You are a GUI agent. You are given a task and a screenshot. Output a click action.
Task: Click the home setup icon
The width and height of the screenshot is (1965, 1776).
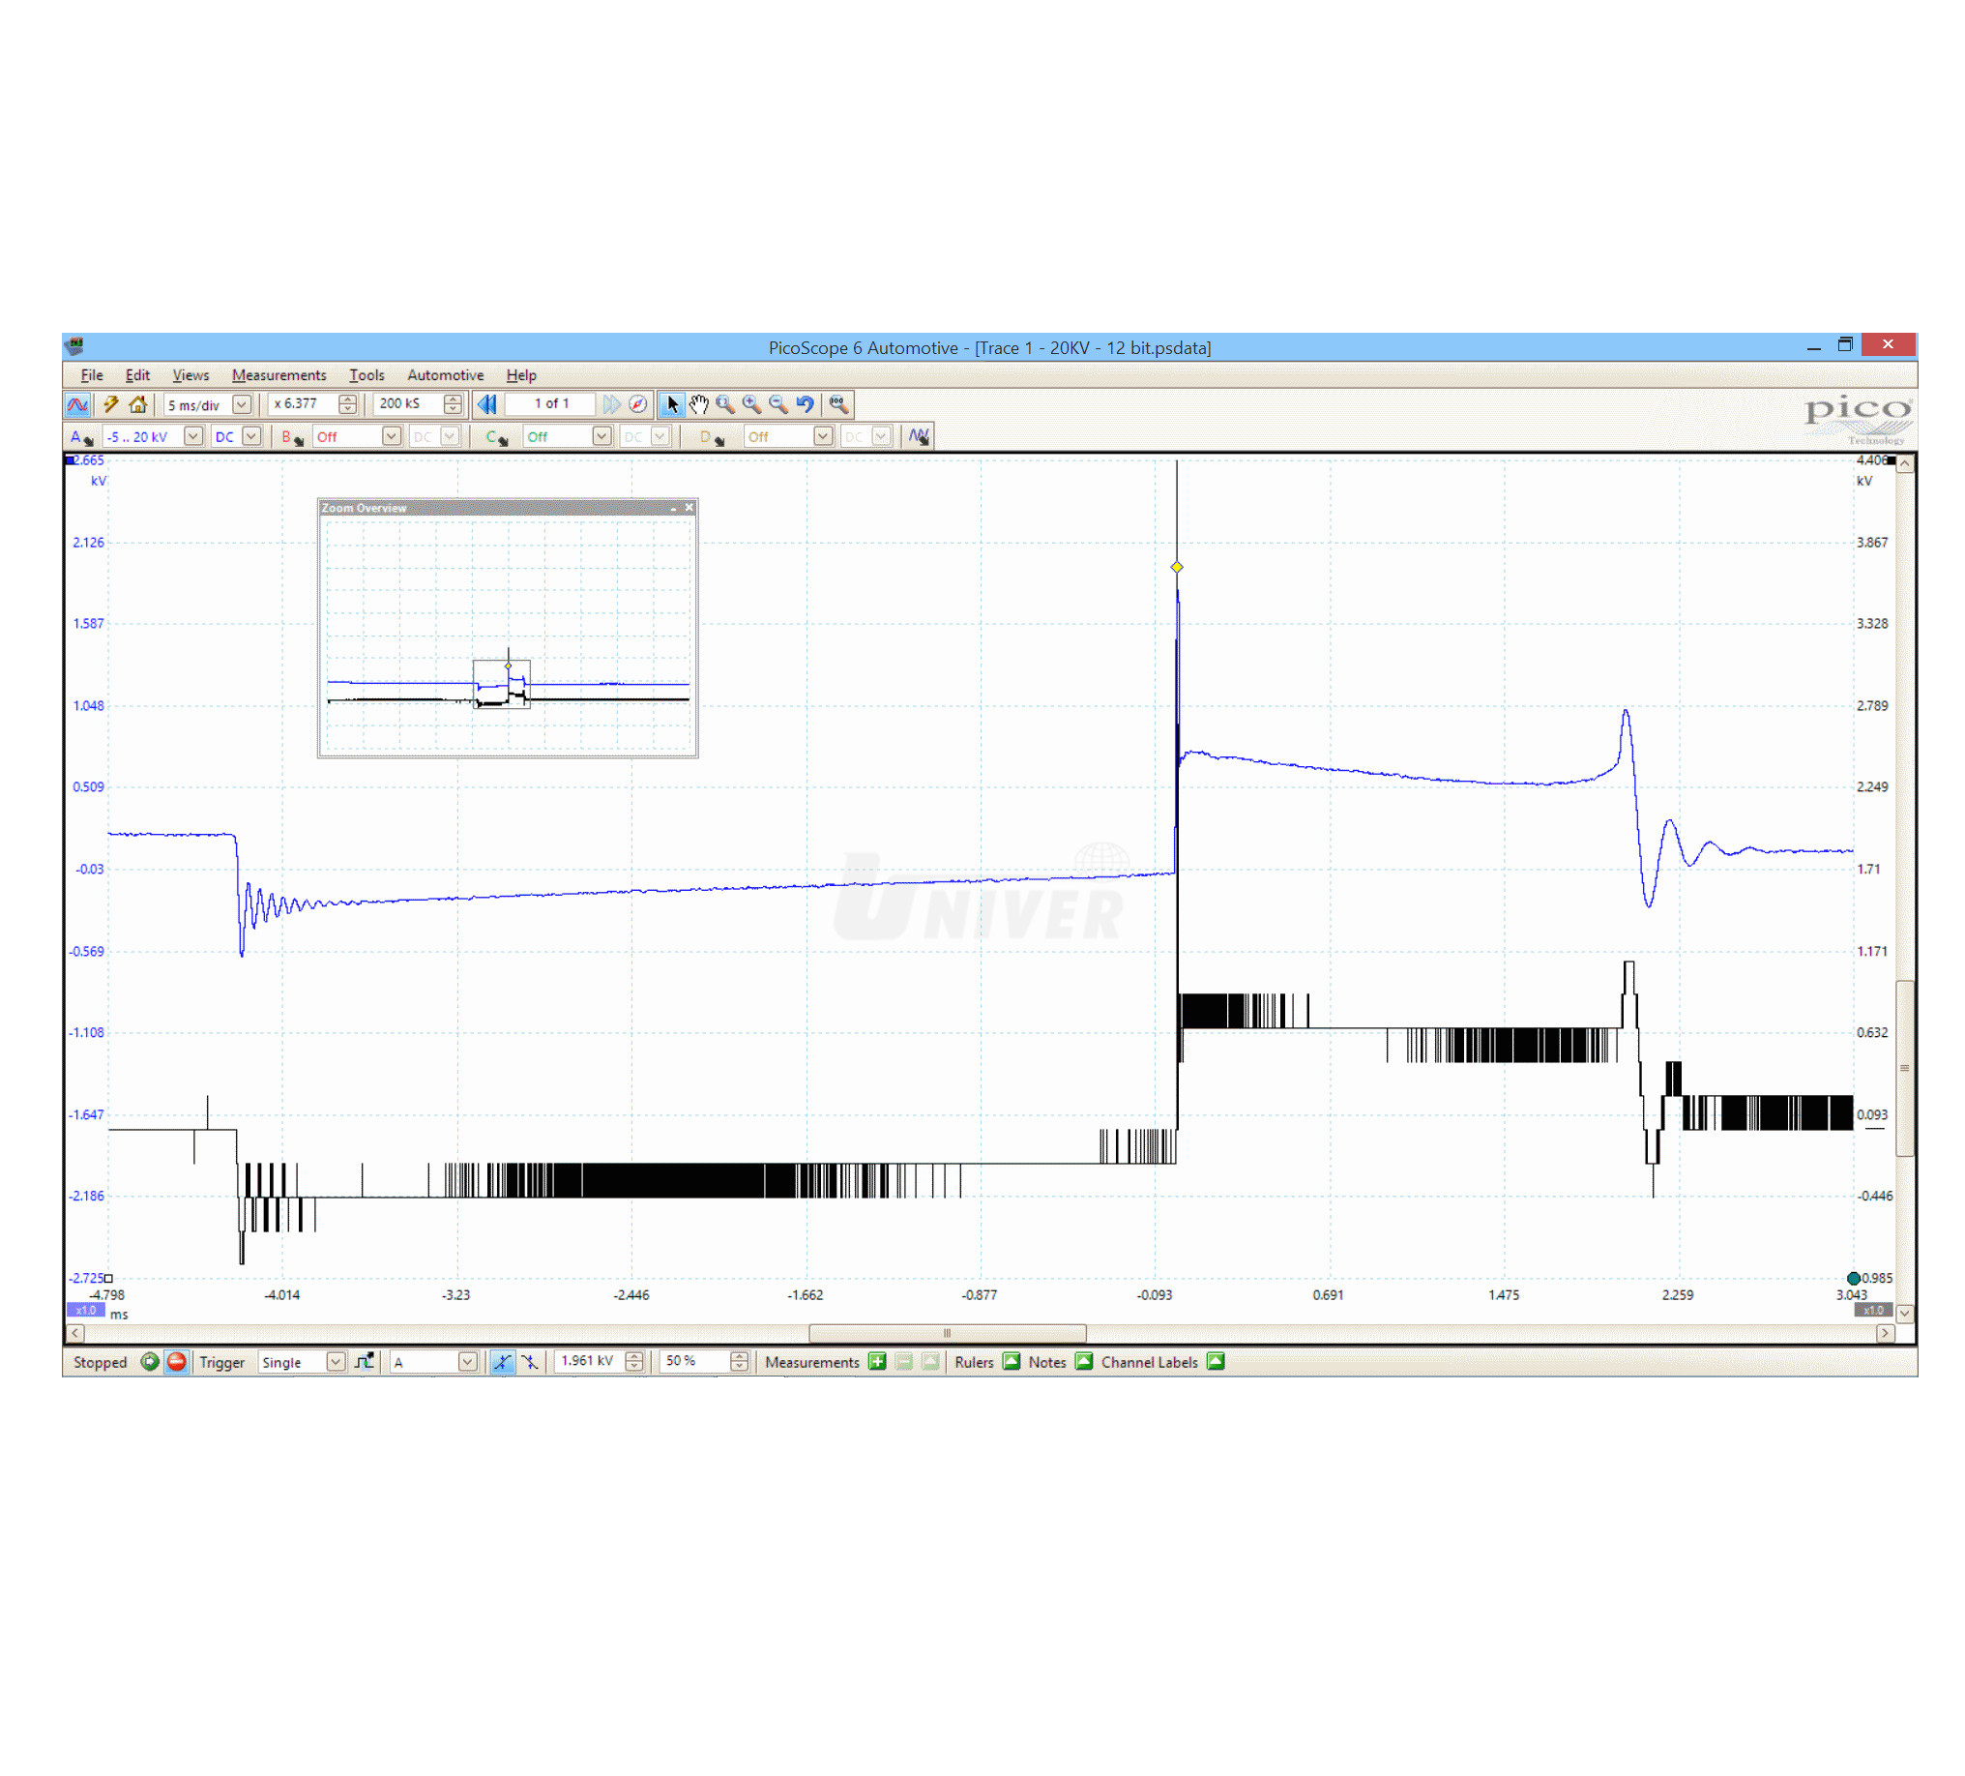(x=137, y=403)
